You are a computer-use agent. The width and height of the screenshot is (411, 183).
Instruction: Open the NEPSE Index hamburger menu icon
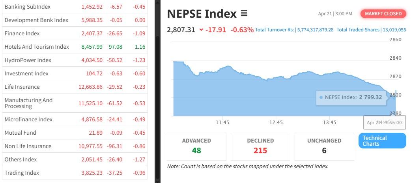[x=244, y=14]
